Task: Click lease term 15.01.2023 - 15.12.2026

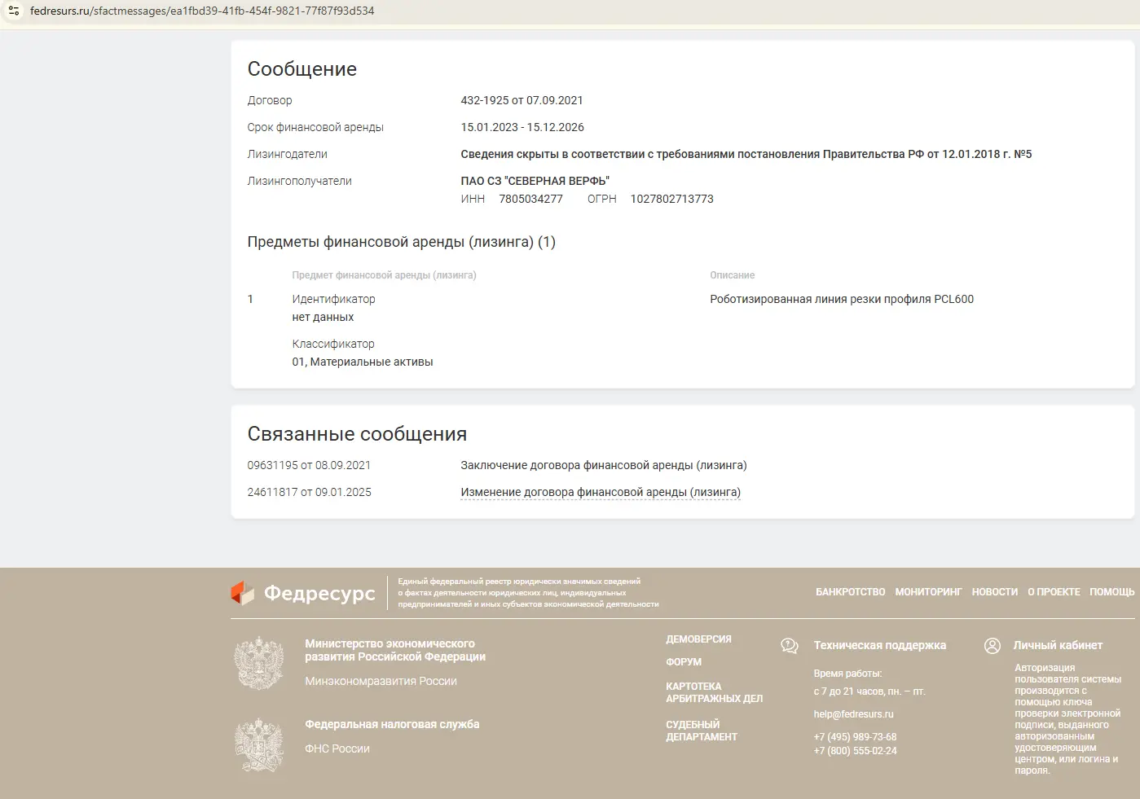Action: tap(522, 127)
